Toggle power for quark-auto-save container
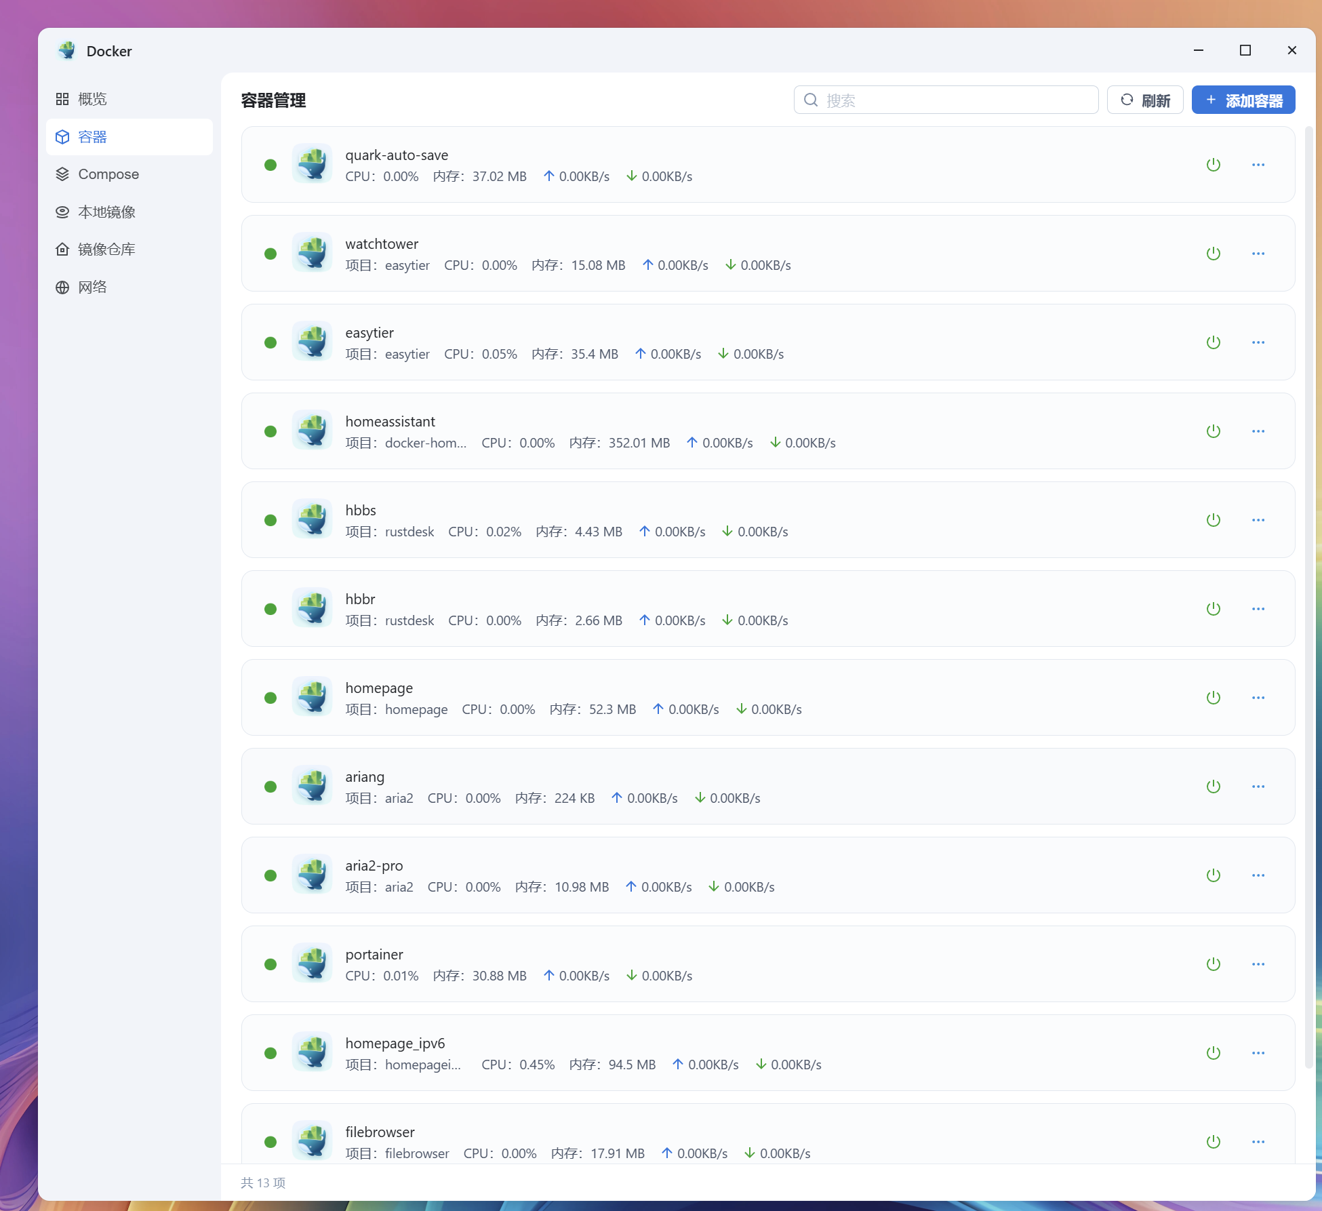Viewport: 1322px width, 1211px height. 1214,165
